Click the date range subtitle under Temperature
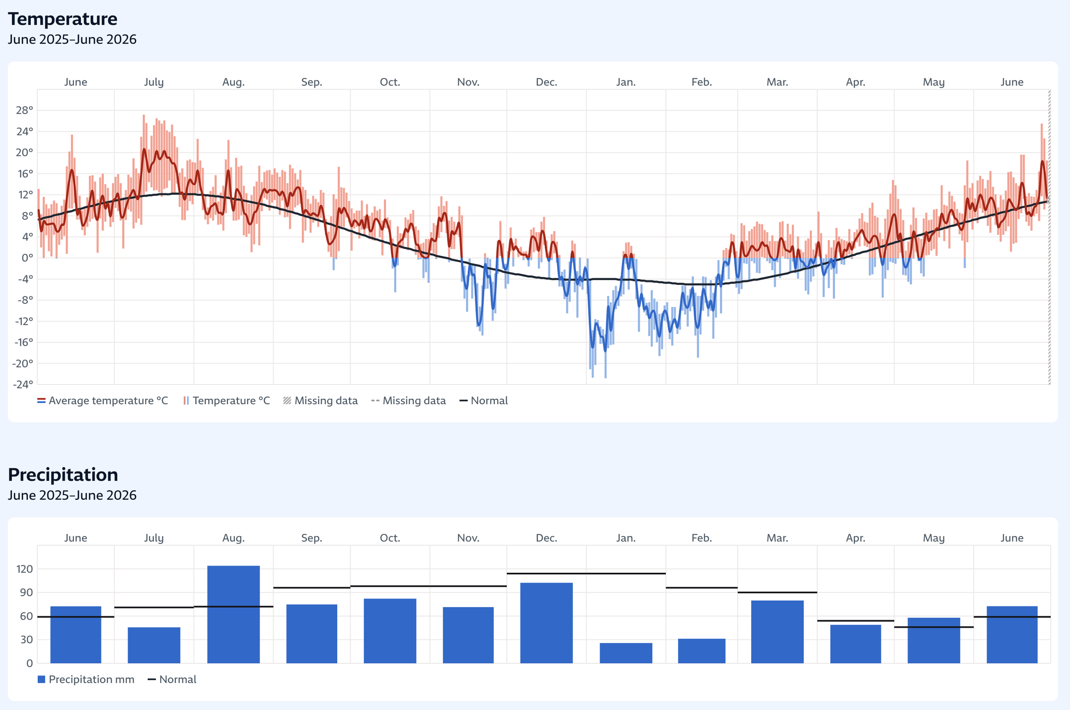The width and height of the screenshot is (1070, 710). click(x=72, y=39)
